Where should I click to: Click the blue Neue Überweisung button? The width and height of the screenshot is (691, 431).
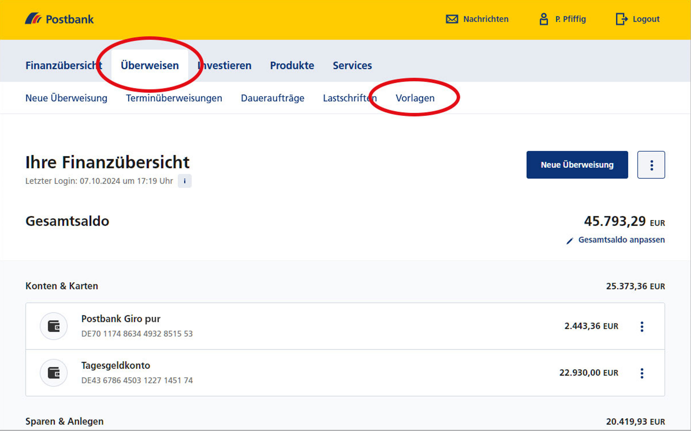[x=577, y=165]
